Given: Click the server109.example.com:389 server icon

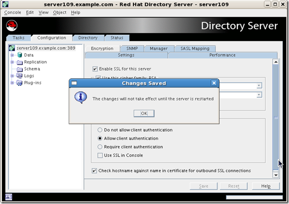Looking at the screenshot, I should (x=12, y=48).
